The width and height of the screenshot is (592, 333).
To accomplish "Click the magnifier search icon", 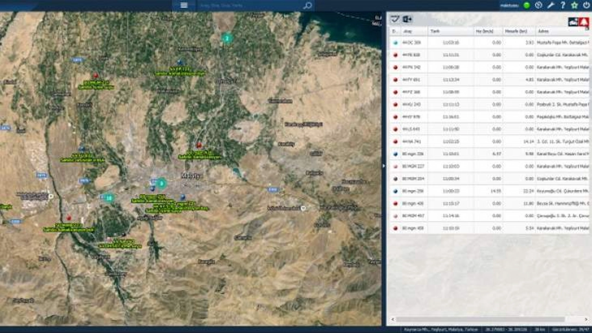I will tap(307, 6).
